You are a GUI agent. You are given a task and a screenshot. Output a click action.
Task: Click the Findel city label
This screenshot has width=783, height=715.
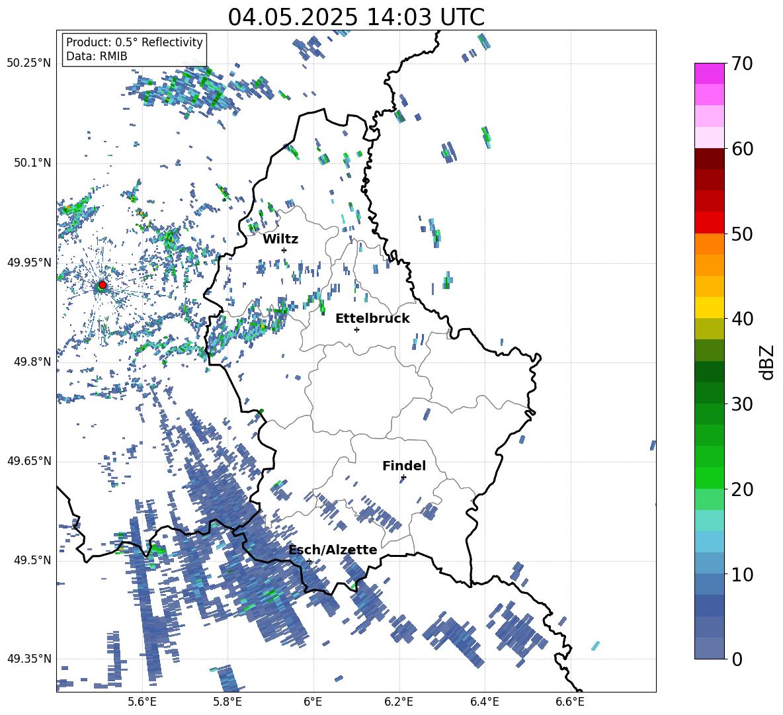[404, 466]
